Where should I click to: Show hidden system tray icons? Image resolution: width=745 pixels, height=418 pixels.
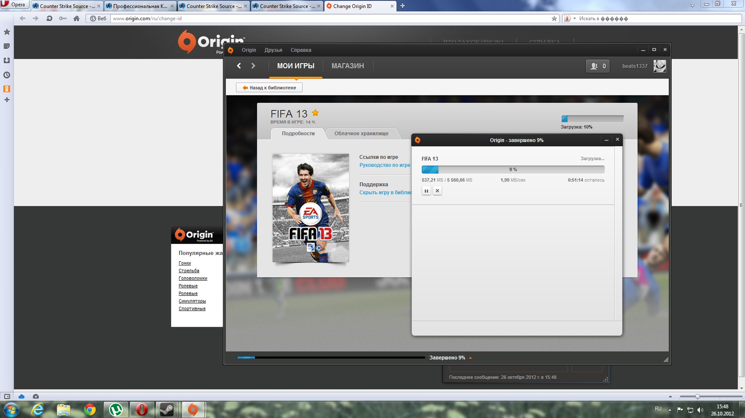670,410
